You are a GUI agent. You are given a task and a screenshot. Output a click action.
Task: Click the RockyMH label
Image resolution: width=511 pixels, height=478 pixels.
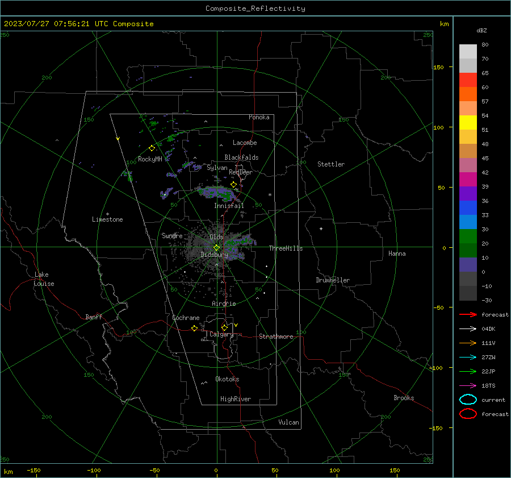point(150,159)
